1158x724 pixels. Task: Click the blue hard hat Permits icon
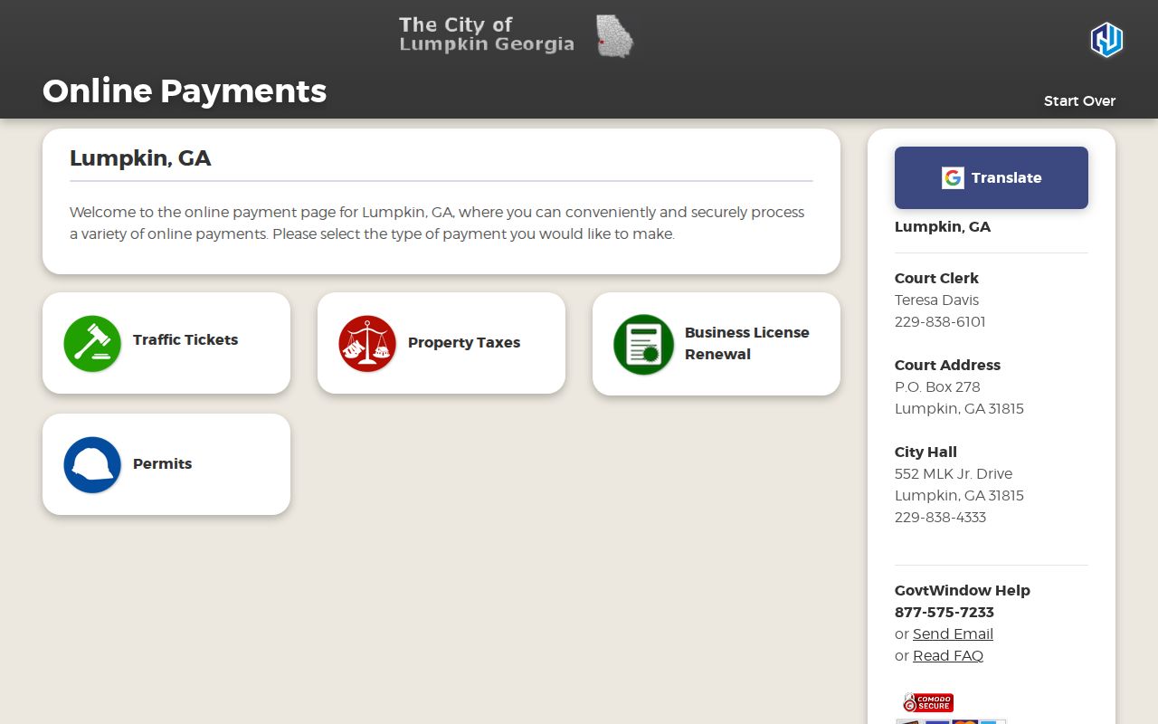92,465
